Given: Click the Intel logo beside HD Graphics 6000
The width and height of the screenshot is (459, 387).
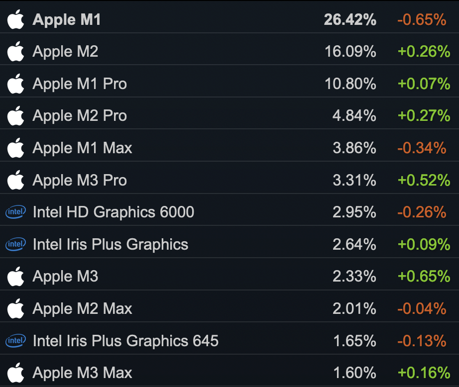Looking at the screenshot, I should click(15, 212).
